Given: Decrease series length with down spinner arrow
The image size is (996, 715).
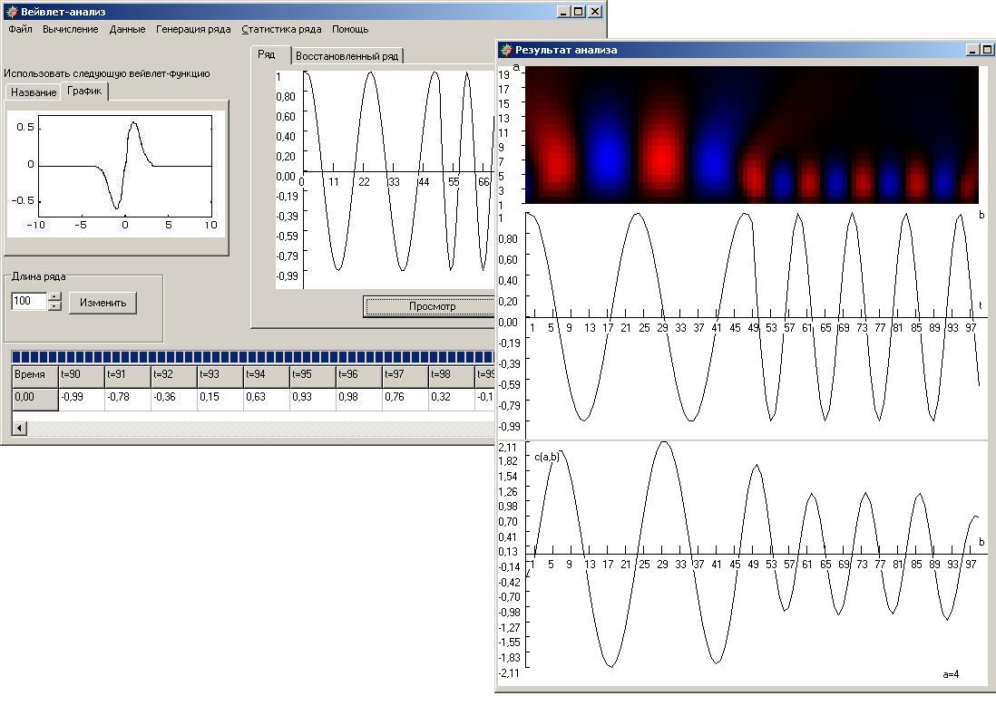Looking at the screenshot, I should 55,305.
